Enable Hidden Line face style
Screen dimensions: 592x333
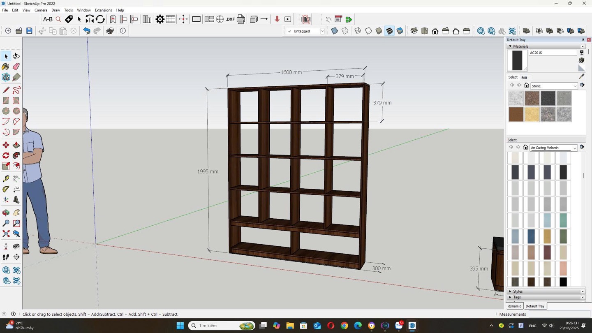coord(368,31)
